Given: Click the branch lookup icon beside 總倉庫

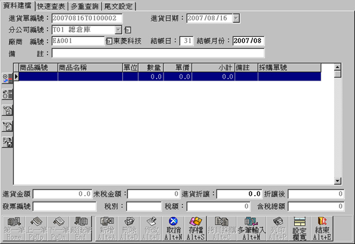Looking at the screenshot, I should [x=127, y=30].
